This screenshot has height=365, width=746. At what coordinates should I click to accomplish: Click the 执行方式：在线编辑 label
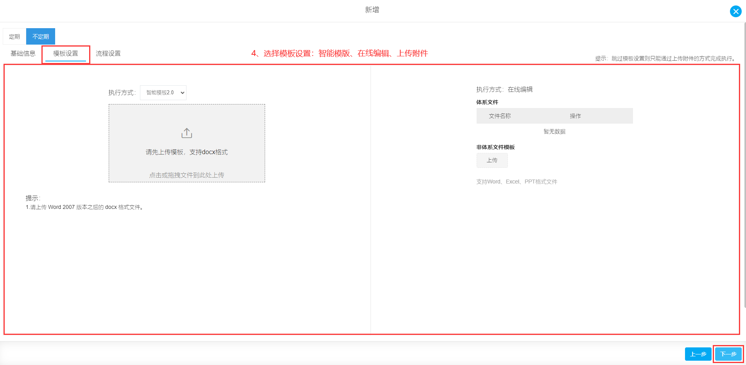[504, 90]
